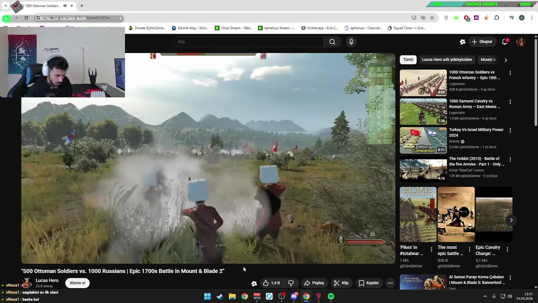
Task: Open Windows Start menu
Action: tap(207, 296)
